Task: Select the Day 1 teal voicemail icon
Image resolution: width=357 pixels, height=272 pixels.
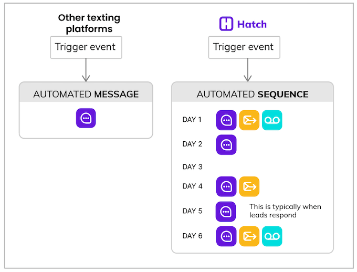Action: [x=272, y=120]
